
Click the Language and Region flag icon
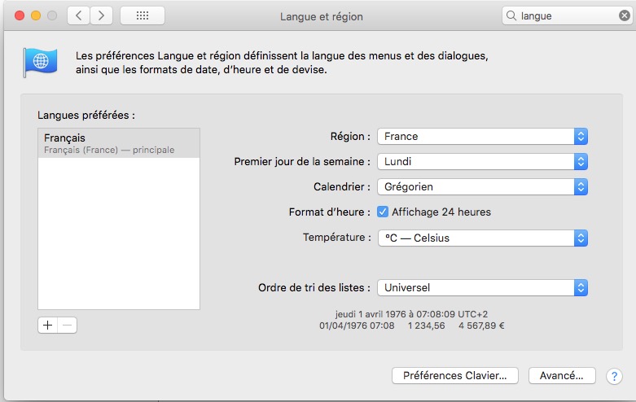point(40,63)
